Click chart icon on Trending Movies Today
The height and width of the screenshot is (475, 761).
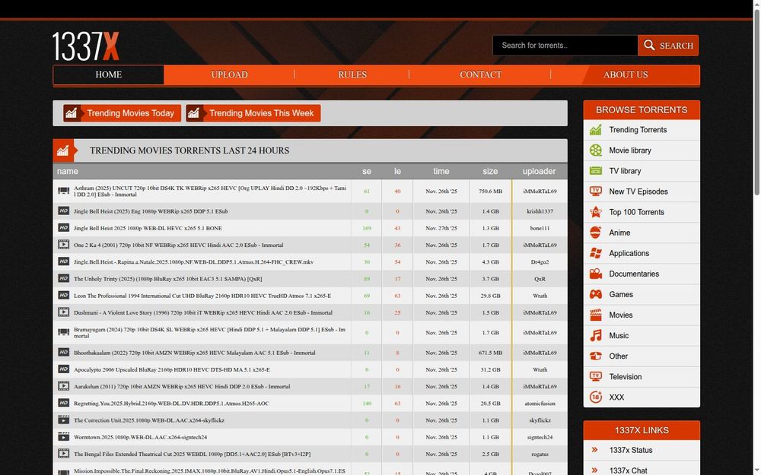coord(72,113)
